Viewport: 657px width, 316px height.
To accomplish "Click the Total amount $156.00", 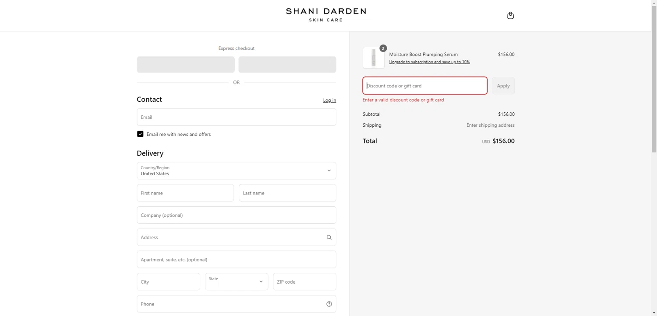I will pos(503,141).
